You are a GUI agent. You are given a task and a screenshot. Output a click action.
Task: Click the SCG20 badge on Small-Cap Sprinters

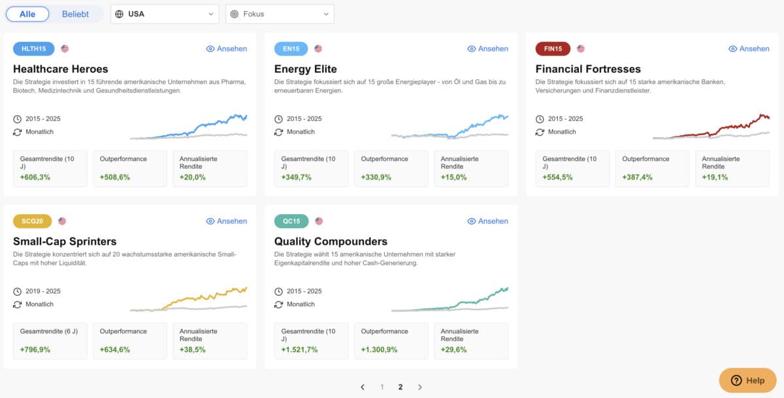pos(32,221)
